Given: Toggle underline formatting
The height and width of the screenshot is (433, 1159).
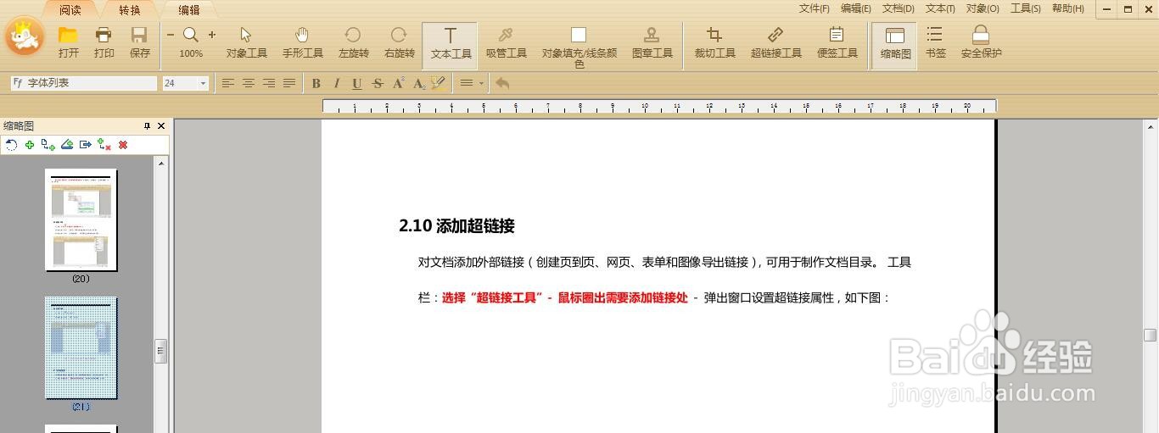Looking at the screenshot, I should tap(356, 83).
